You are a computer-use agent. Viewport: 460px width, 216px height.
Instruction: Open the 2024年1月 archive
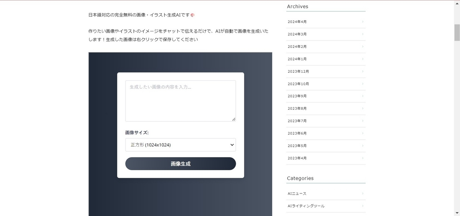click(326, 59)
